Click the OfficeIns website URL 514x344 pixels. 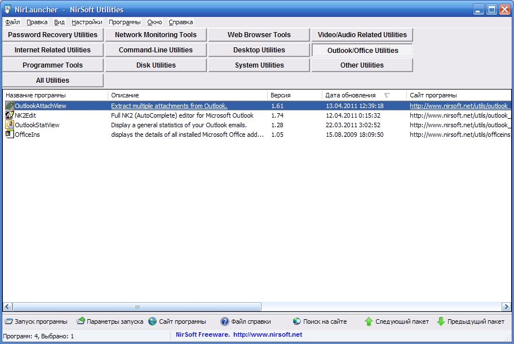pos(460,135)
